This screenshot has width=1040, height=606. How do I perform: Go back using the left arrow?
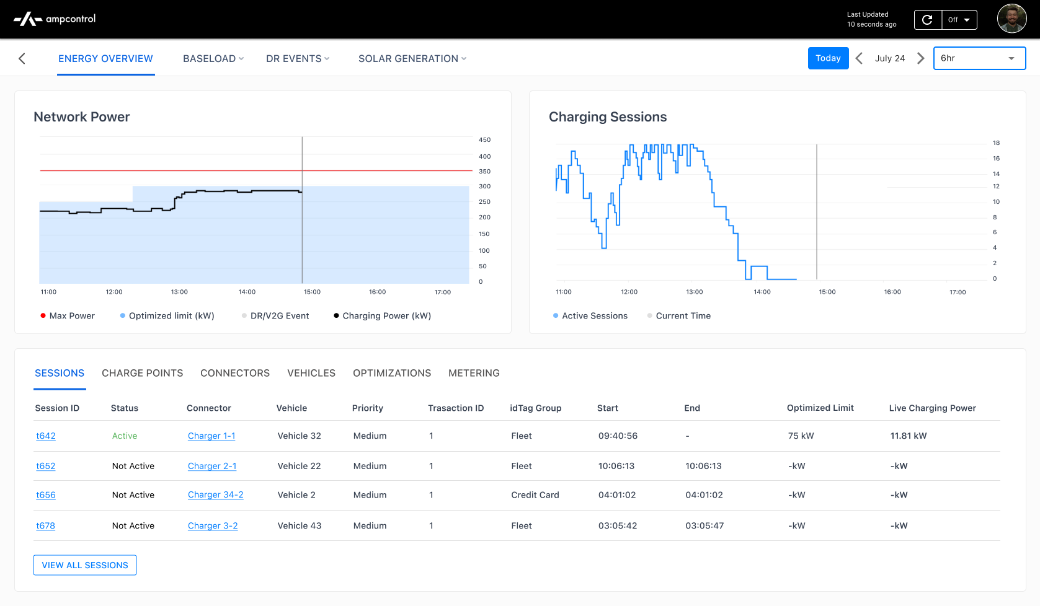[x=22, y=58]
